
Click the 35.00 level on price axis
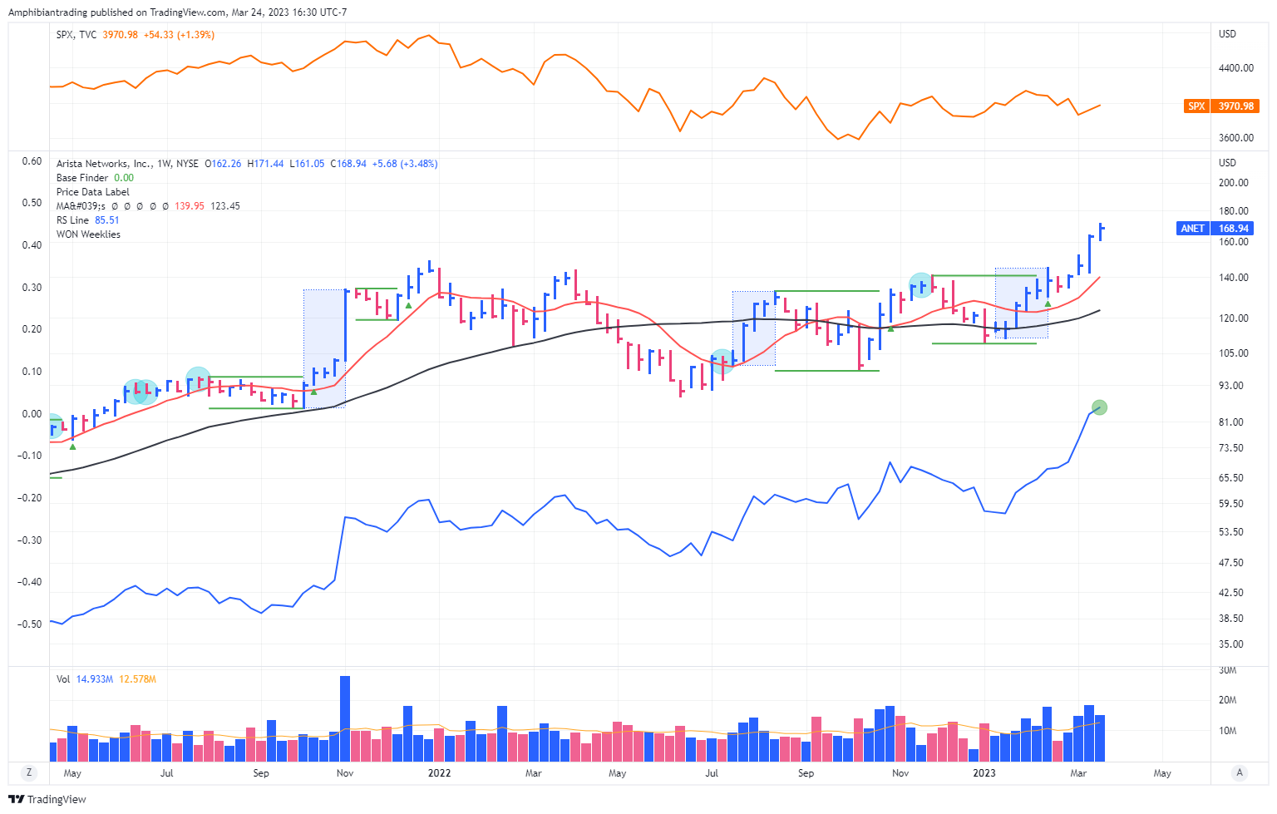[x=1231, y=644]
